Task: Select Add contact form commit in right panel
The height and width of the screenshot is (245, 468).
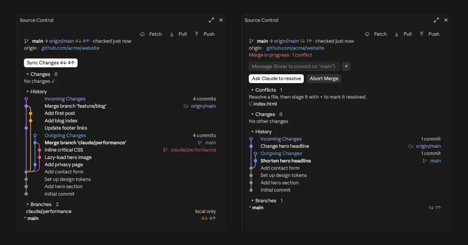Action: 280,168
